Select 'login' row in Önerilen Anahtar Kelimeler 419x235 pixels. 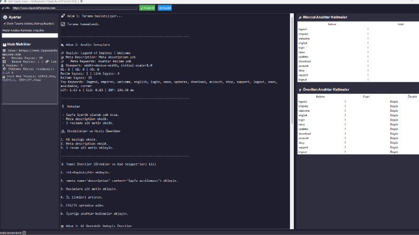358,120
